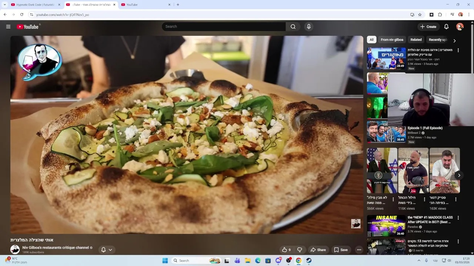This screenshot has width=474, height=266.
Task: Bookmark this page with star icon
Action: pyautogui.click(x=420, y=15)
